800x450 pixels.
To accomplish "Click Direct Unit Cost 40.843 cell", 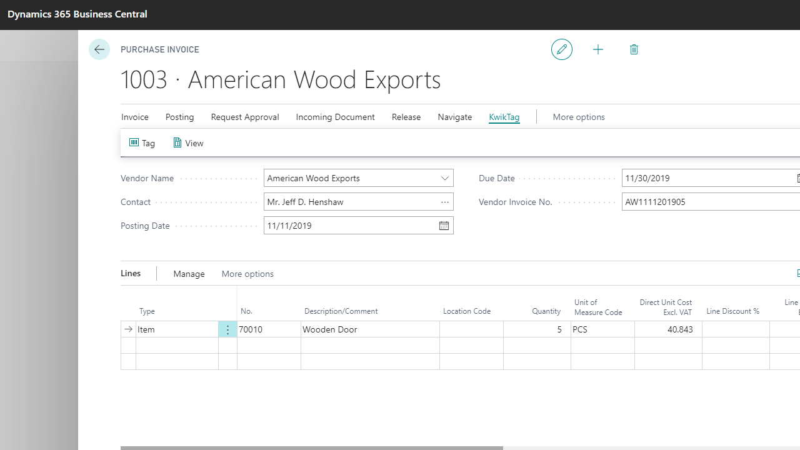I will (x=668, y=329).
